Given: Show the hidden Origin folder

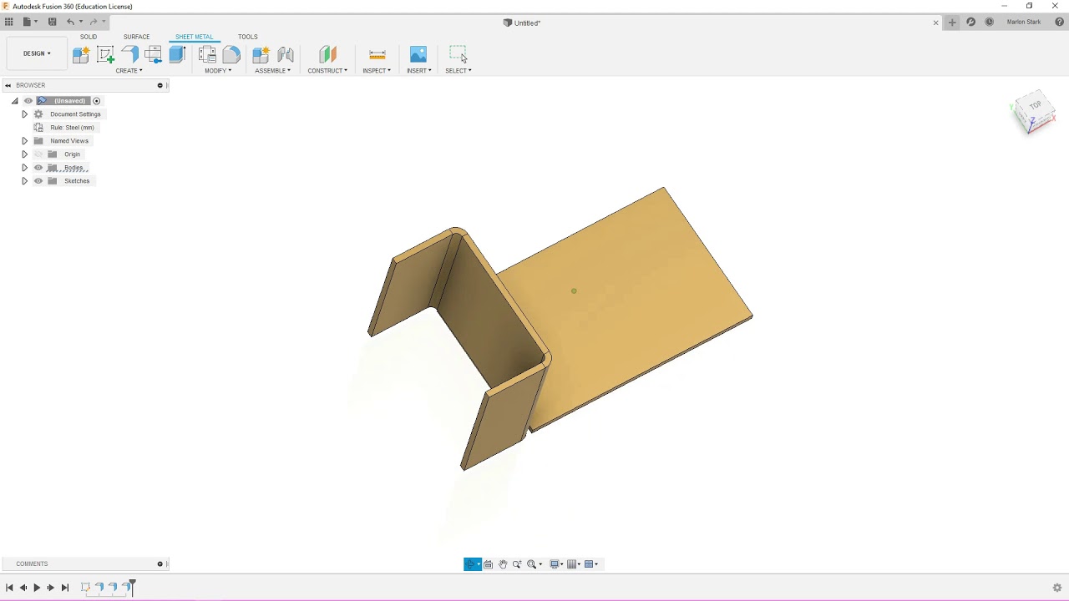Looking at the screenshot, I should pos(38,154).
